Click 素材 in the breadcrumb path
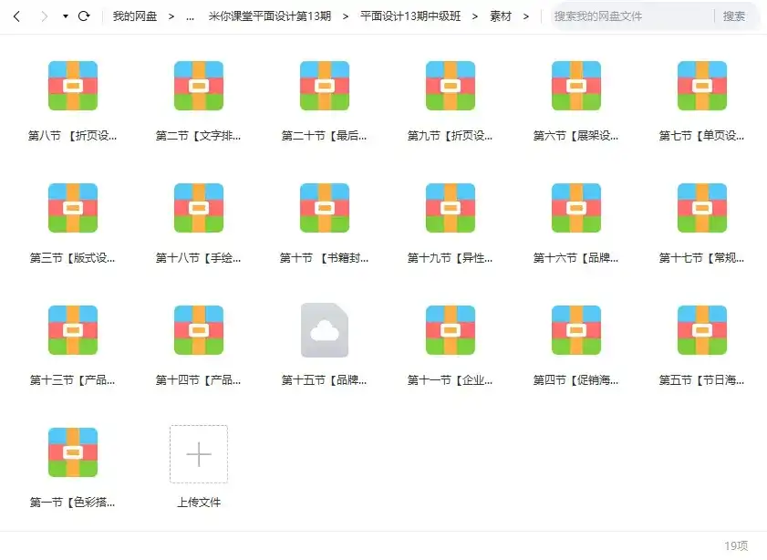767x560 pixels. pyautogui.click(x=500, y=16)
